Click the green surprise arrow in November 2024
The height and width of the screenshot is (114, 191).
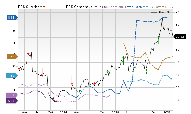107,71
